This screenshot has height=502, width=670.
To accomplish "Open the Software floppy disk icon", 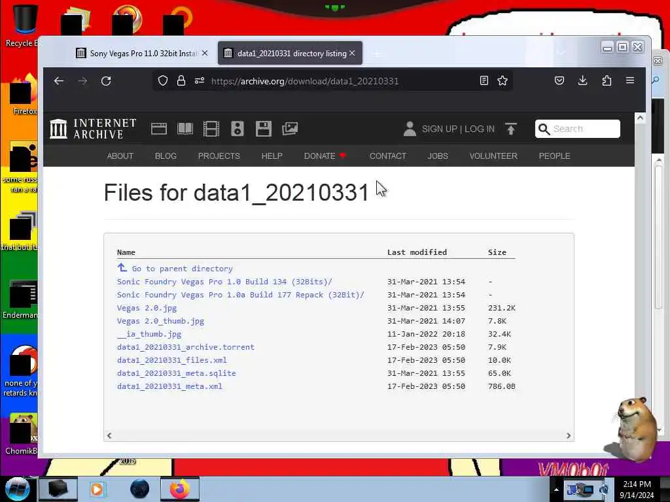I will tap(264, 129).
